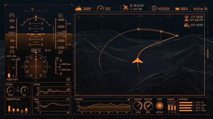Click the gauge icon above AGS label
The image size is (213, 119).
pyautogui.click(x=12, y=52)
